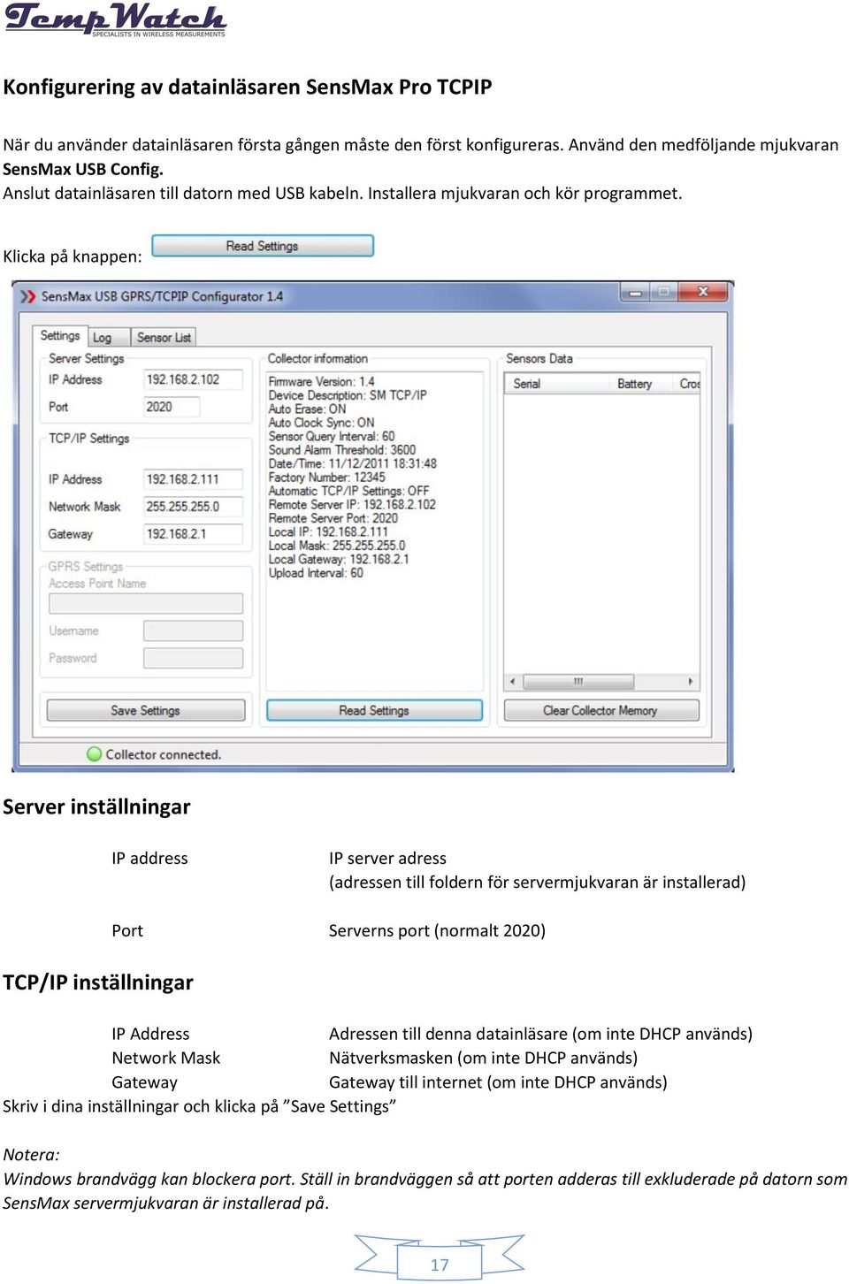This screenshot has width=849, height=1284.
Task: Click Clear Collector Memory button
Action: [x=600, y=710]
